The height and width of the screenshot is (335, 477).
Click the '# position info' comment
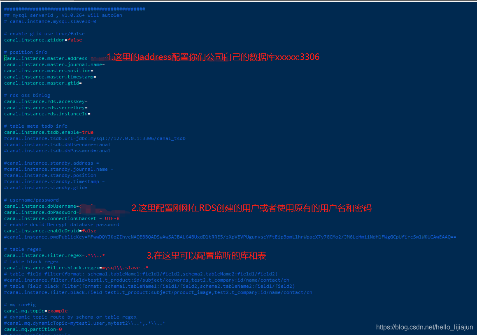[26, 52]
